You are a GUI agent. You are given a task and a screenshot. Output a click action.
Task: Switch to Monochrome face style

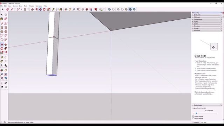(x=134, y=9)
